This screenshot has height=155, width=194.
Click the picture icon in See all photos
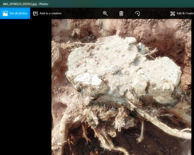[x=5, y=14]
